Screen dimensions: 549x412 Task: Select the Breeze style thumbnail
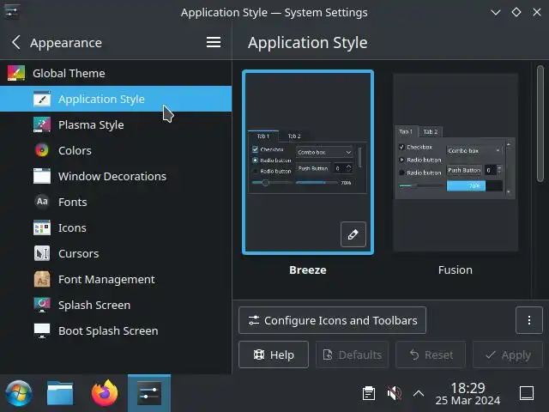click(x=308, y=162)
